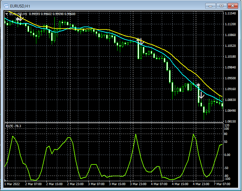
Task: Click the EURUSD,H1 chart window icon
Action: (x=6, y=6)
